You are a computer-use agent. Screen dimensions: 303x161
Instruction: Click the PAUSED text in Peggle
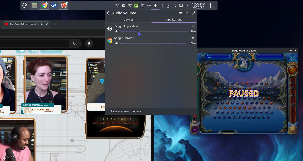pos(244,94)
